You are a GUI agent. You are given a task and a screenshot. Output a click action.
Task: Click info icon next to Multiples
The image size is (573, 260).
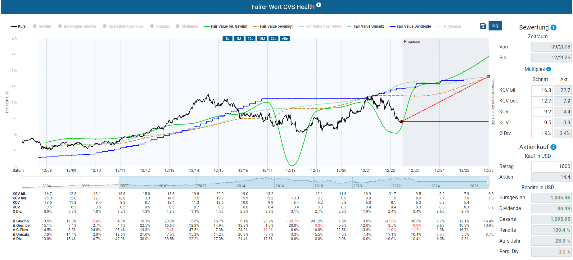[x=548, y=69]
